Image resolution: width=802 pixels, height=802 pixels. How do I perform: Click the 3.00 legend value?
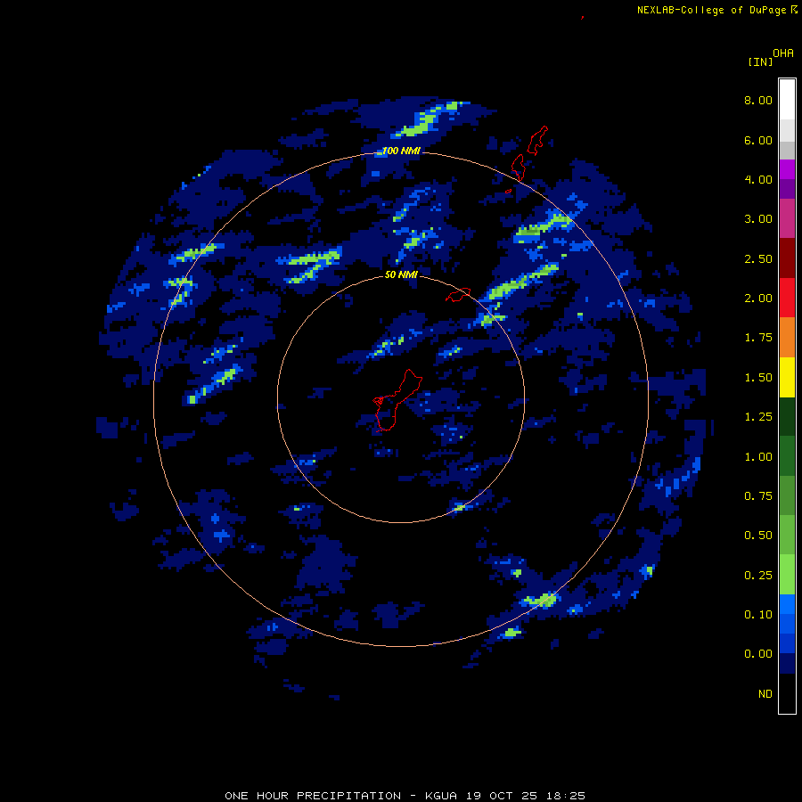(758, 219)
